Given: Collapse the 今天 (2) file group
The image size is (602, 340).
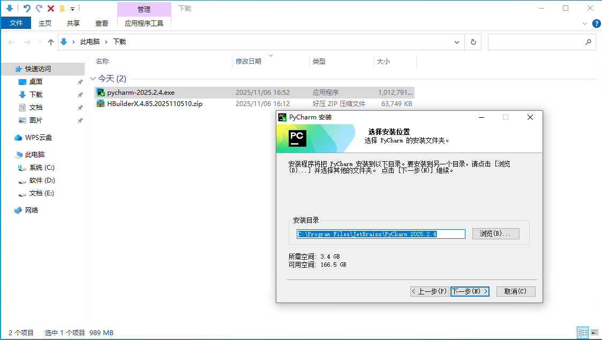Looking at the screenshot, I should (93, 79).
